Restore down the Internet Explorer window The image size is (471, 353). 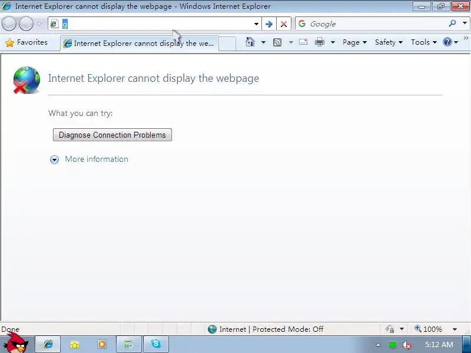440,6
